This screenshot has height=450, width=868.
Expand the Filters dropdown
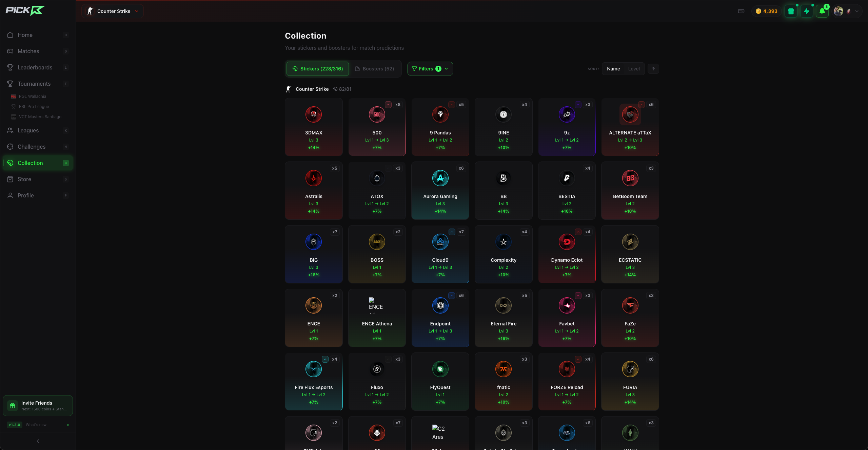[430, 69]
